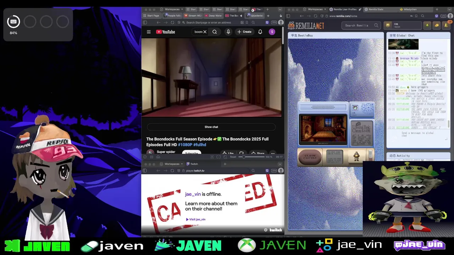Open the YouTube account avatar menu
This screenshot has width=454, height=255.
pyautogui.click(x=272, y=32)
